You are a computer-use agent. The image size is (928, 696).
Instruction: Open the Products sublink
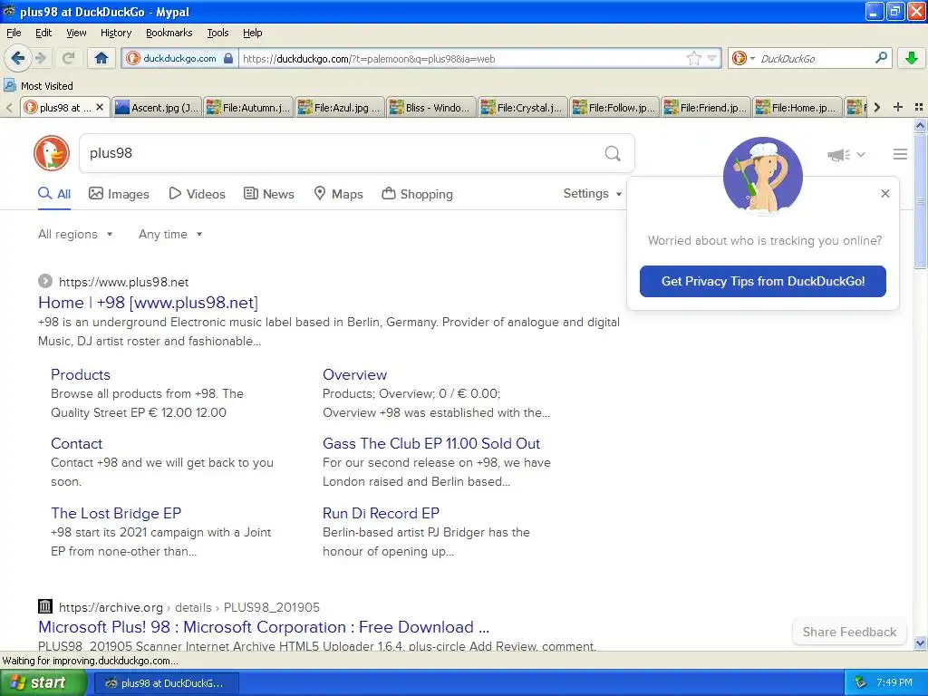[81, 374]
